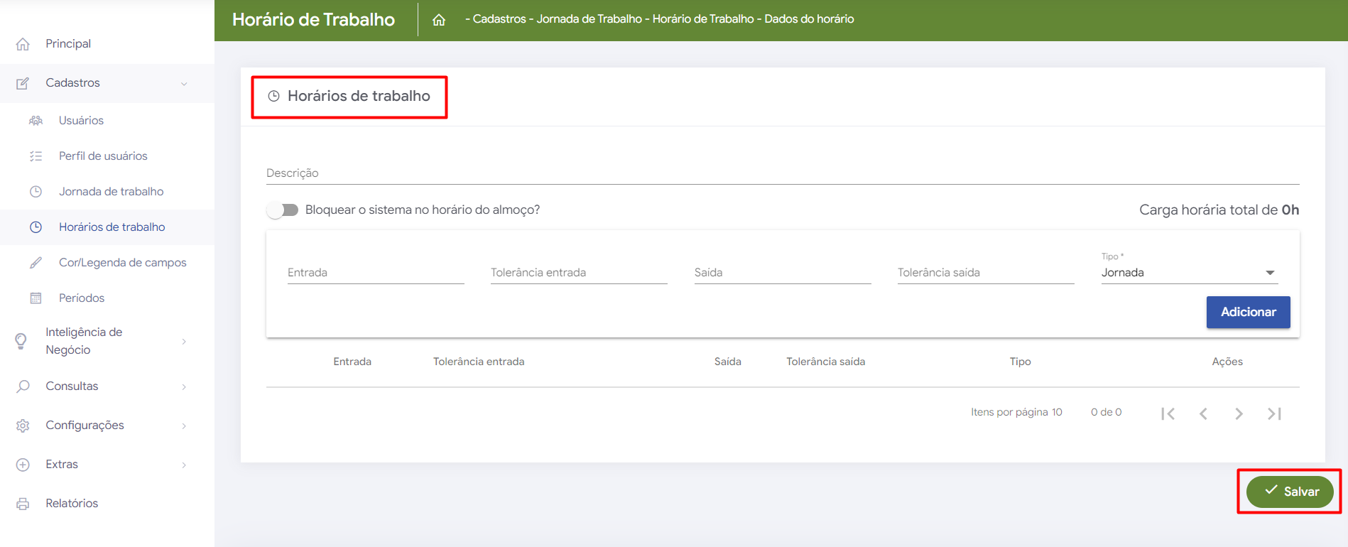The width and height of the screenshot is (1348, 547).
Task: Collapse the Cadastros menu section
Action: pyautogui.click(x=183, y=84)
